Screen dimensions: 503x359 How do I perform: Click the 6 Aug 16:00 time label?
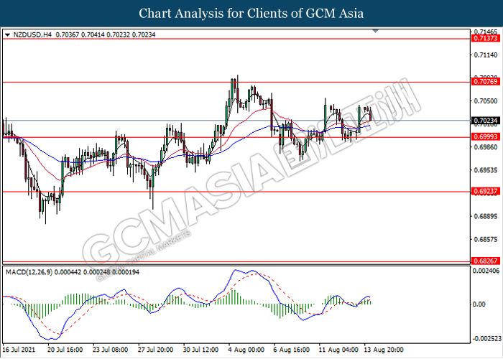291,350
